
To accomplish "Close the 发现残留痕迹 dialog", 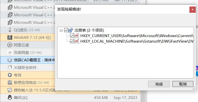I will [x=192, y=10].
